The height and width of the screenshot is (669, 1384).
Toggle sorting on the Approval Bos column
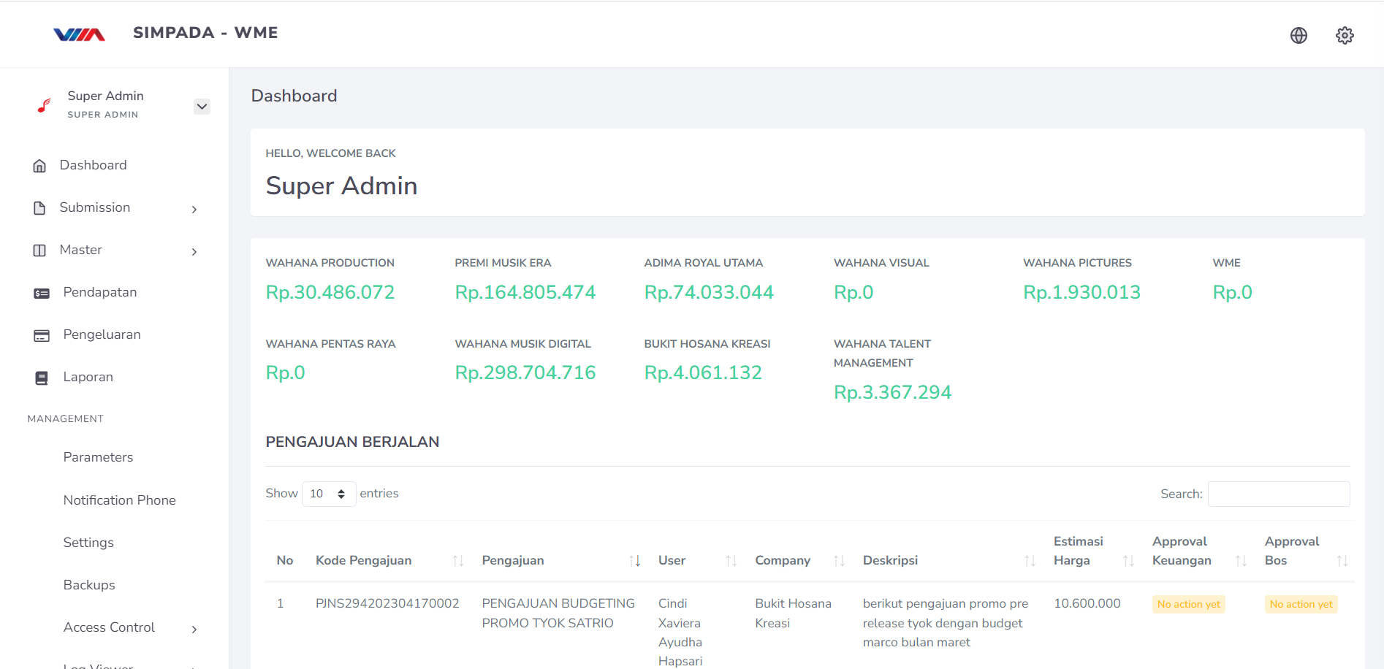1344,560
